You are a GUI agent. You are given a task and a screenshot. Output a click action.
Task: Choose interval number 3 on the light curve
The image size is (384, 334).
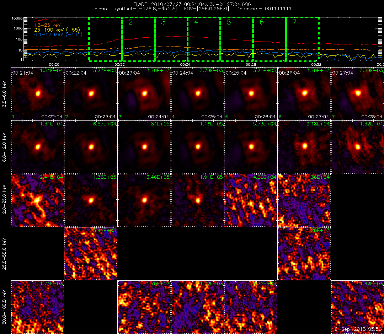tap(171, 39)
